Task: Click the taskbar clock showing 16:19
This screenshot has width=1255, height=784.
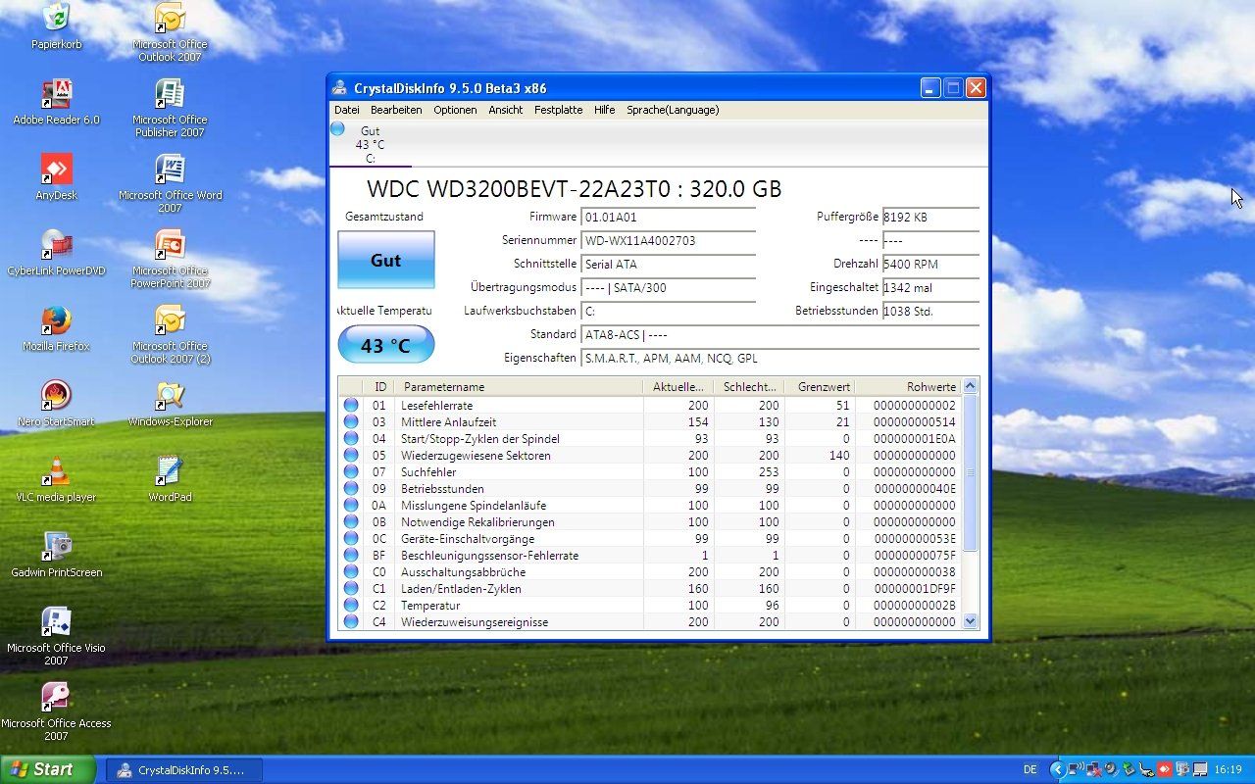Action: tap(1228, 770)
